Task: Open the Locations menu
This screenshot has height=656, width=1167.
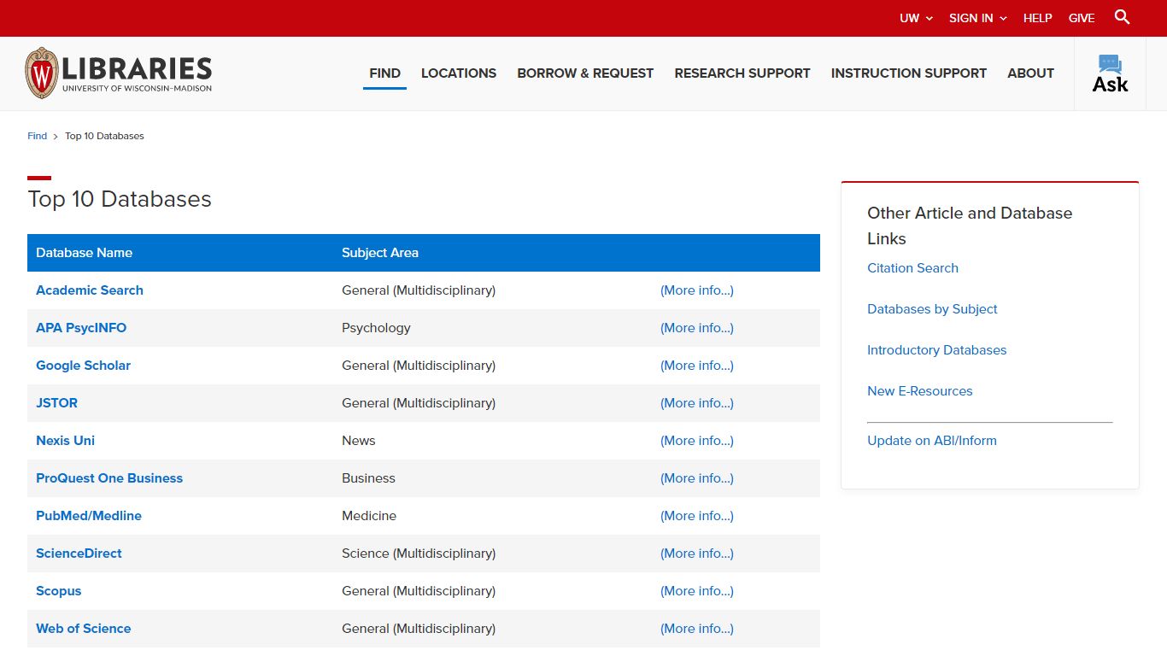Action: [x=459, y=73]
